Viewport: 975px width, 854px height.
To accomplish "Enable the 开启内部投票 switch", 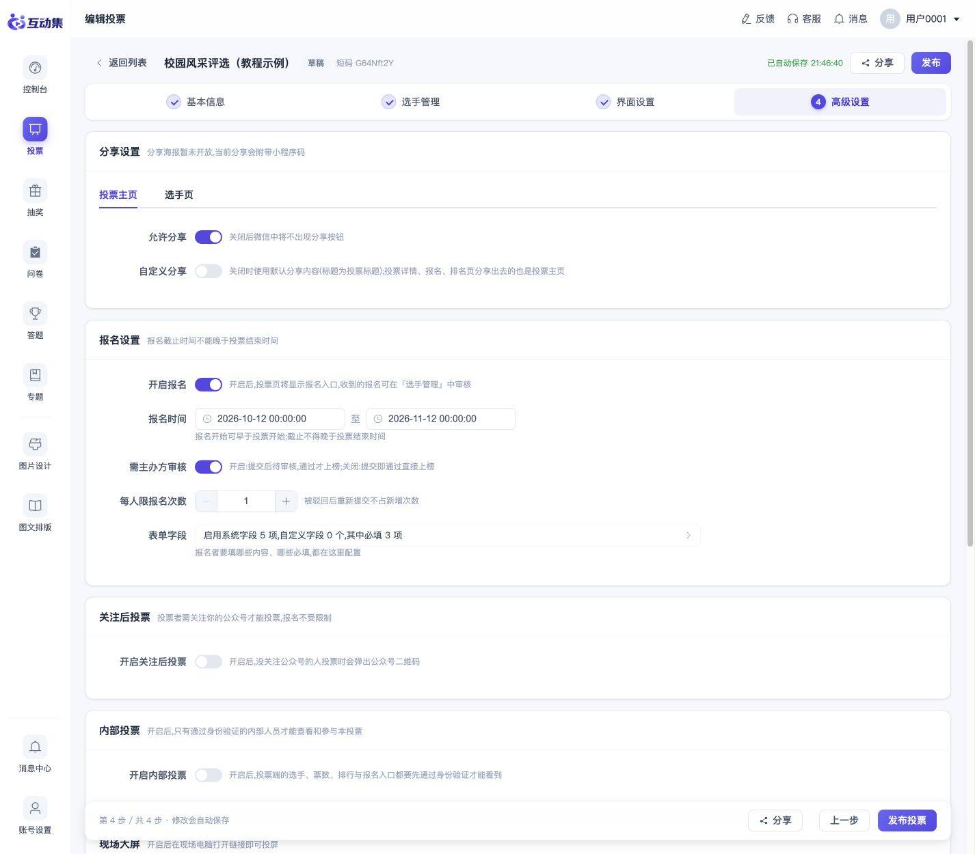I will pyautogui.click(x=209, y=775).
